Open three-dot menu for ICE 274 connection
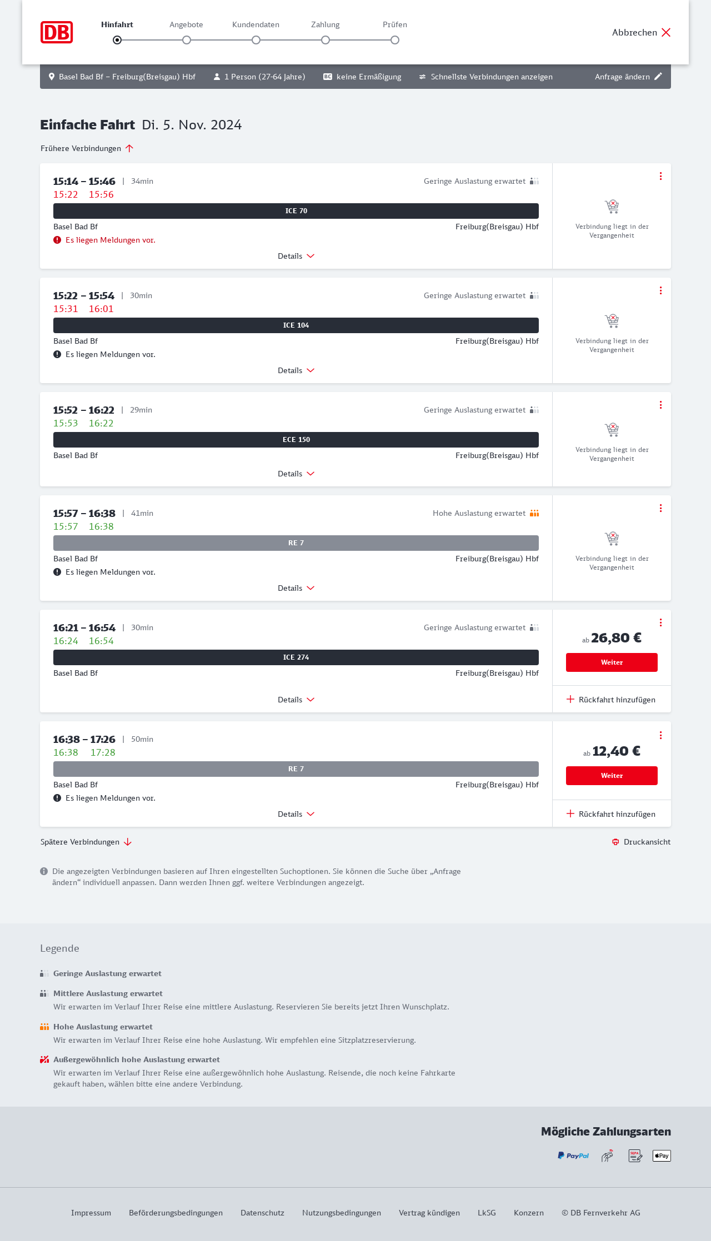This screenshot has width=711, height=1241. click(660, 622)
